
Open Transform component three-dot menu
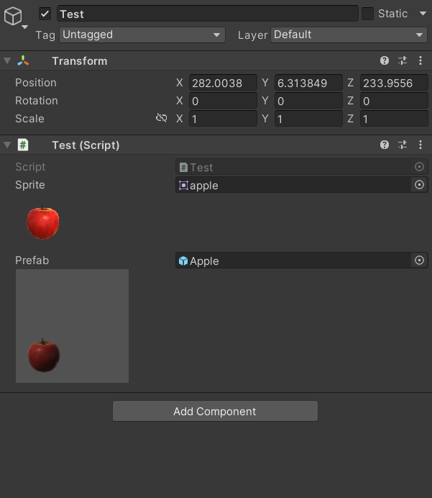click(x=420, y=60)
